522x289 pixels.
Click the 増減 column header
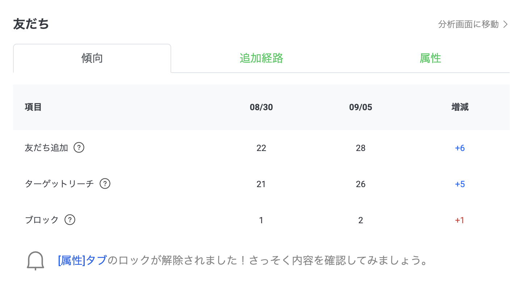pyautogui.click(x=460, y=107)
